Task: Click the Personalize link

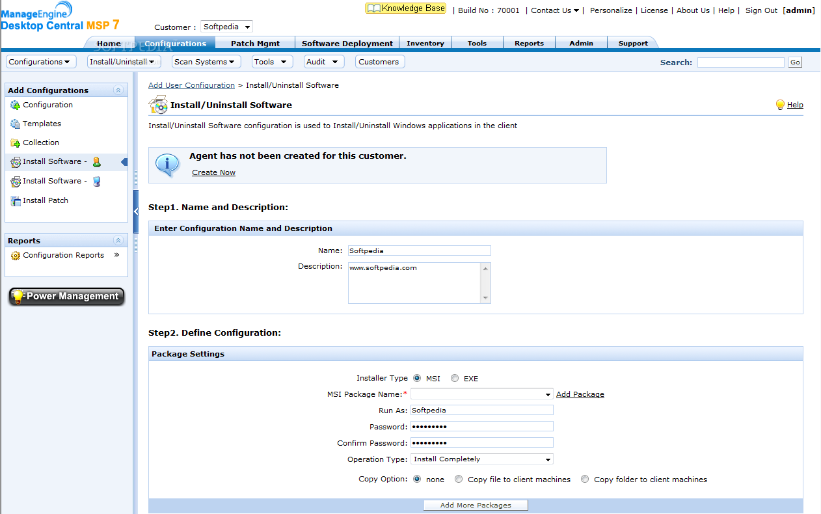Action: tap(611, 10)
